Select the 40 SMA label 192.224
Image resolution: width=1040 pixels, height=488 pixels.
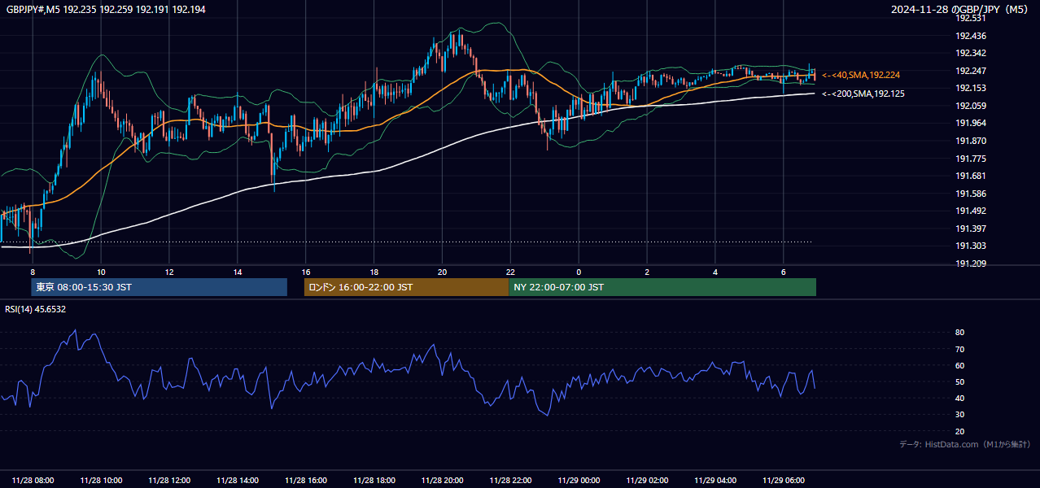[x=861, y=75]
